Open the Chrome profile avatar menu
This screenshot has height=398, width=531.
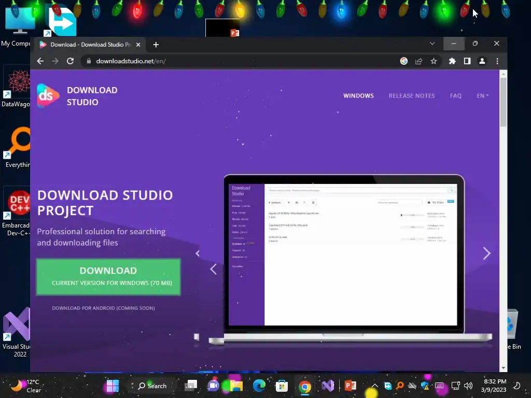click(482, 61)
